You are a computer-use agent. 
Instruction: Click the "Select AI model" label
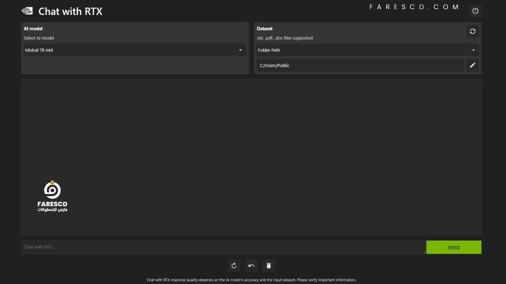point(39,38)
